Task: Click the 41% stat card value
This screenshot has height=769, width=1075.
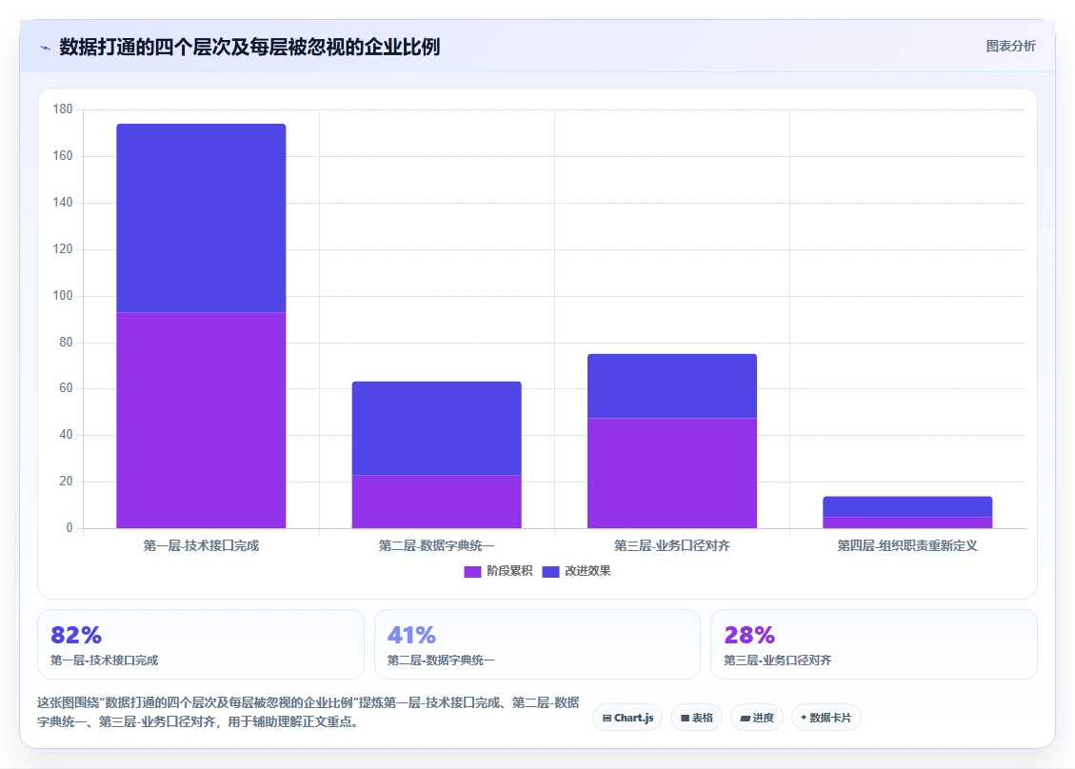Action: coord(411,635)
